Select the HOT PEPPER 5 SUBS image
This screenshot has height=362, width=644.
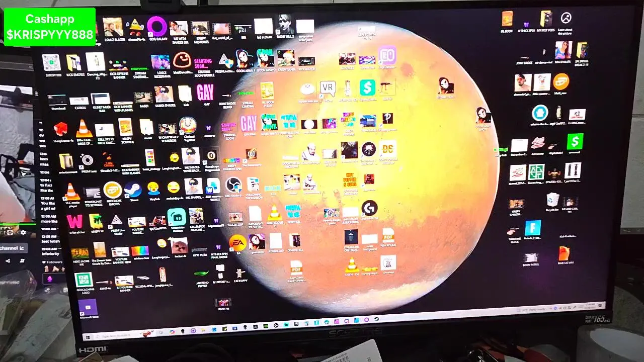pos(350,184)
